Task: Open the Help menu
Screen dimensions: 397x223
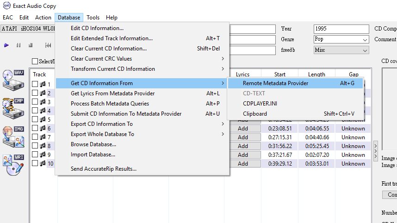Action: 112,18
